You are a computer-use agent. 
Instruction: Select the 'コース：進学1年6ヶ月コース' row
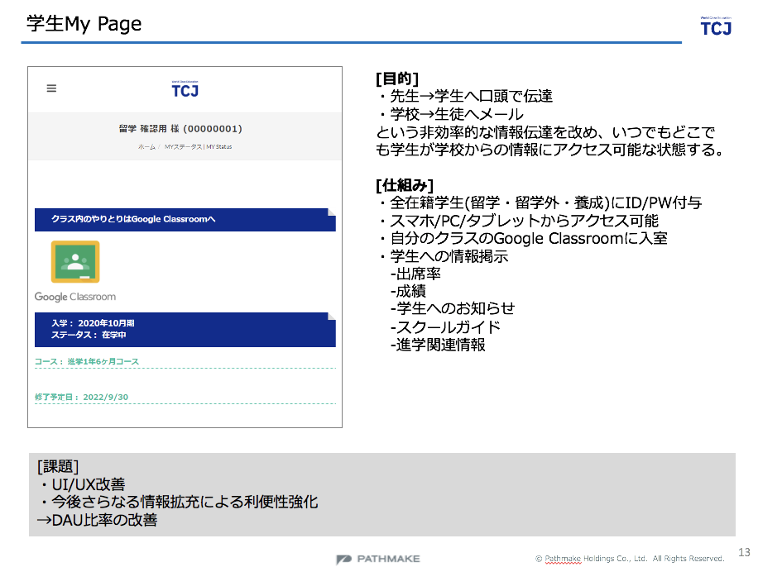pyautogui.click(x=87, y=362)
